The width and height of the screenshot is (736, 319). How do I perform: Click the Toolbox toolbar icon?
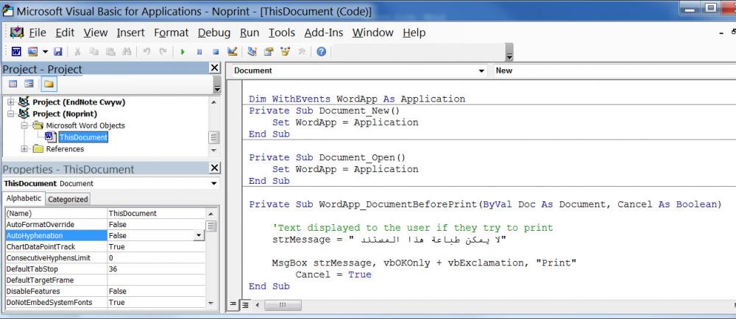[301, 51]
